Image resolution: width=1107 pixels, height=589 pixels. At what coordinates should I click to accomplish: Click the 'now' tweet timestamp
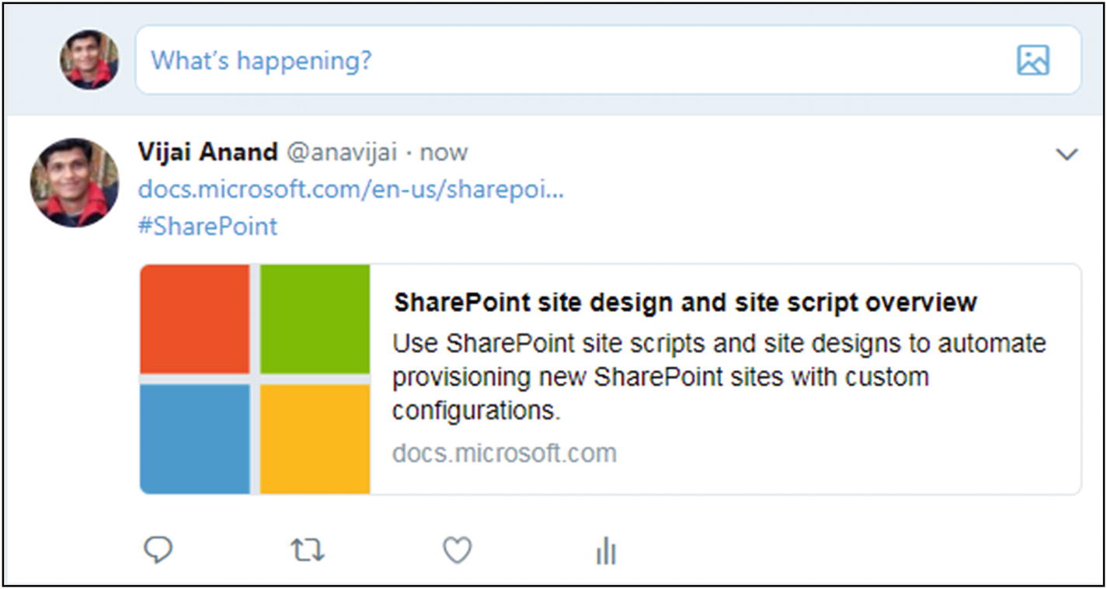coord(444,152)
